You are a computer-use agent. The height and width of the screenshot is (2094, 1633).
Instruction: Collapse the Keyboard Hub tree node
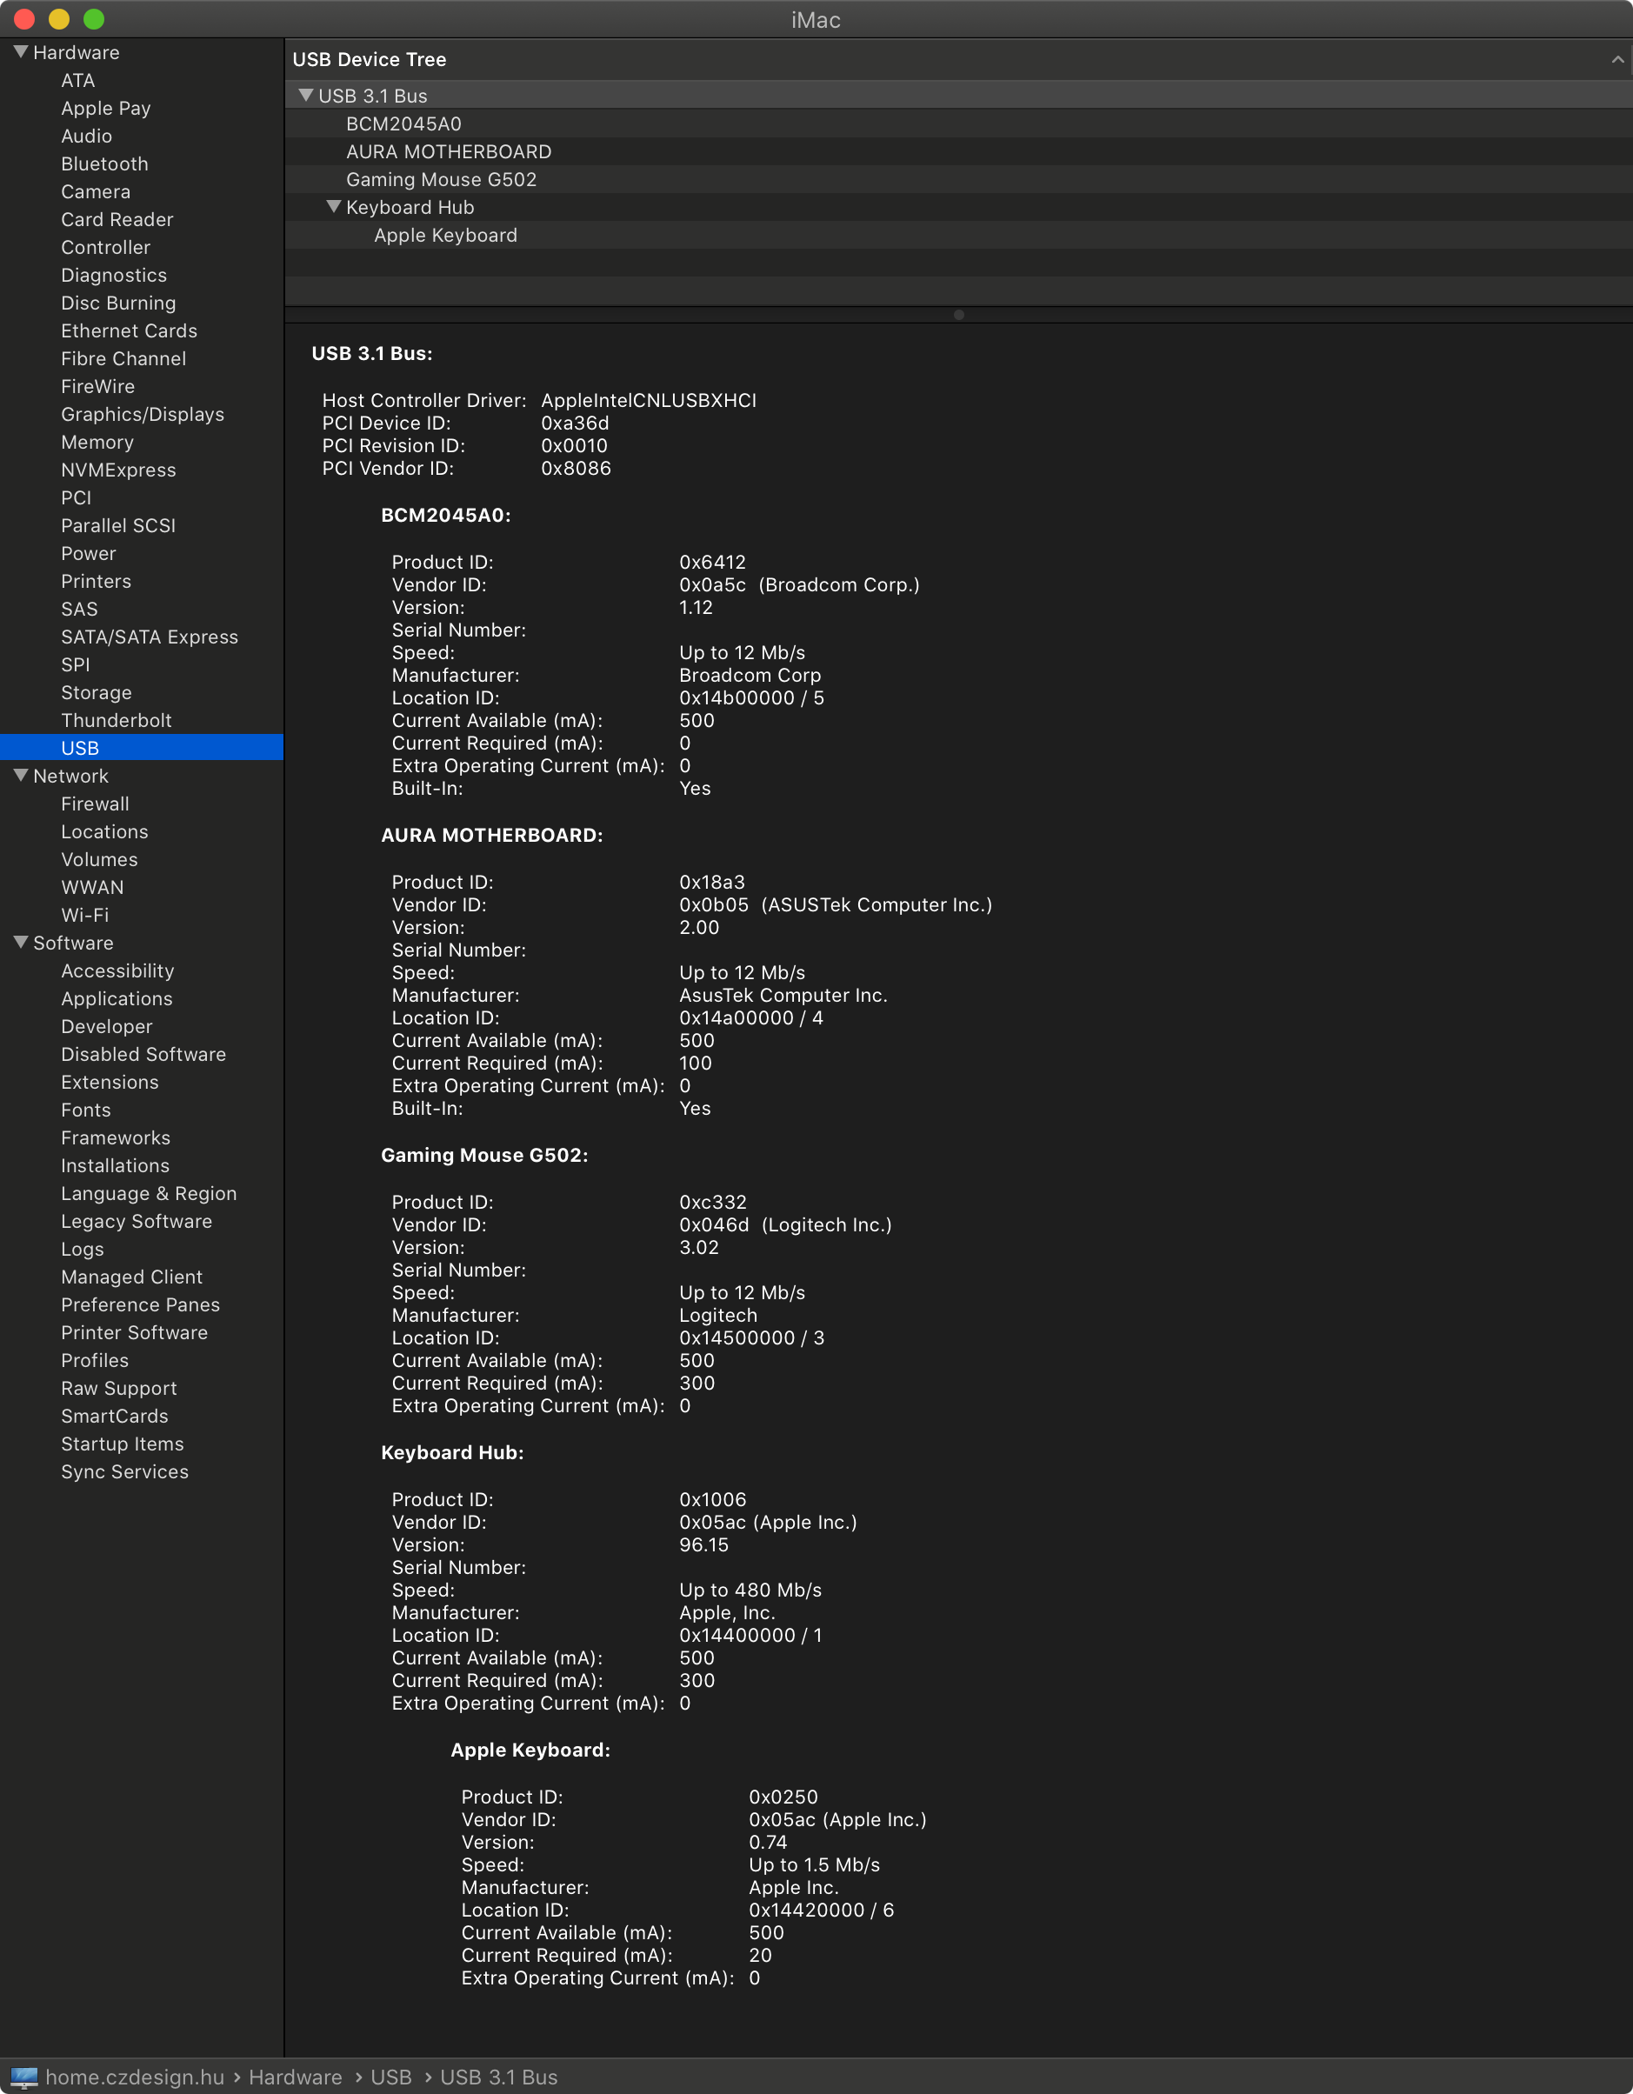[334, 206]
